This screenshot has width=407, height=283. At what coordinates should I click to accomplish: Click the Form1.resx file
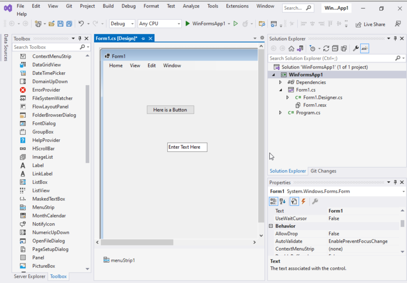pos(315,105)
